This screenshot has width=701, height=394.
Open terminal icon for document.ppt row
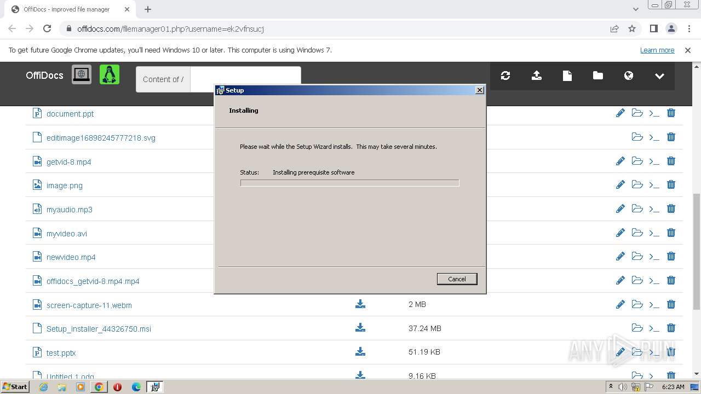point(654,113)
